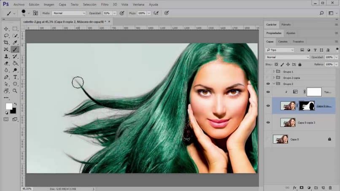The image size is (340, 191).
Task: Switch to the Canales tab
Action: click(283, 41)
